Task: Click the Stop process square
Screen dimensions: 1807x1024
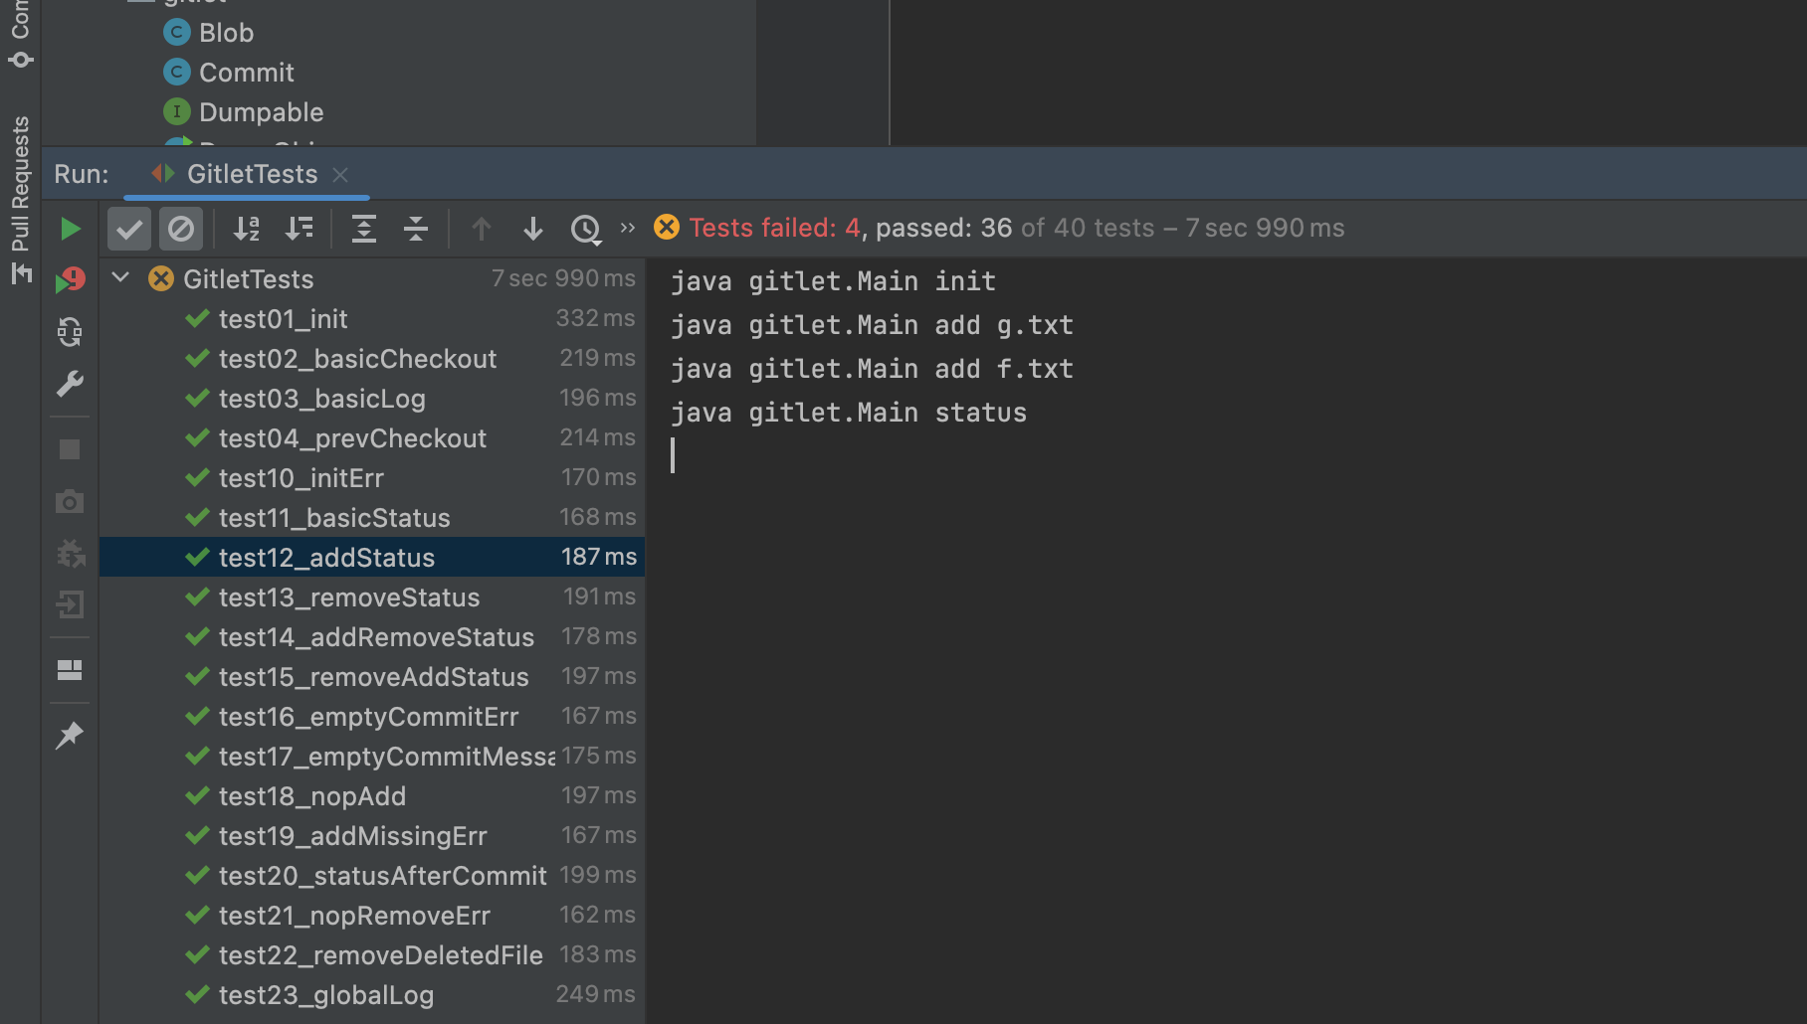Action: 70,449
